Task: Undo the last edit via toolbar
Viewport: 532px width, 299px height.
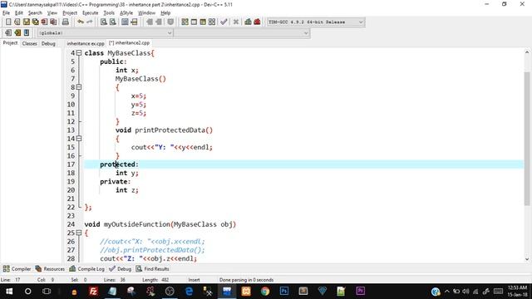Action: (x=81, y=22)
